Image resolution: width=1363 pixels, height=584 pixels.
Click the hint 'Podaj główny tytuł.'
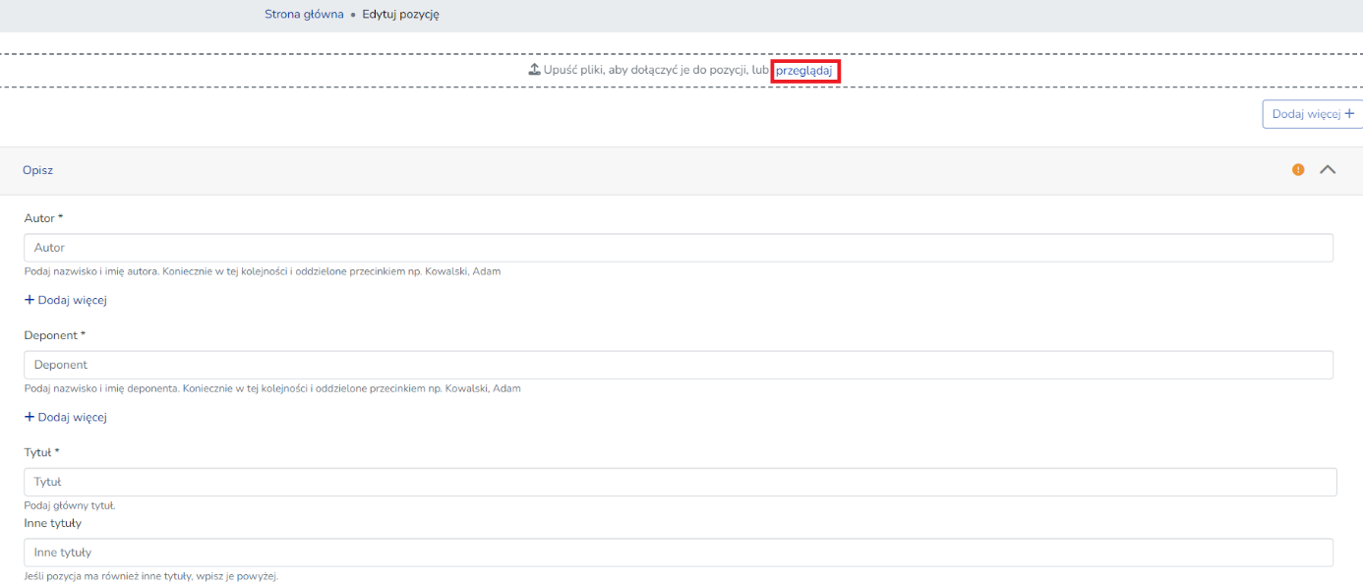(70, 505)
